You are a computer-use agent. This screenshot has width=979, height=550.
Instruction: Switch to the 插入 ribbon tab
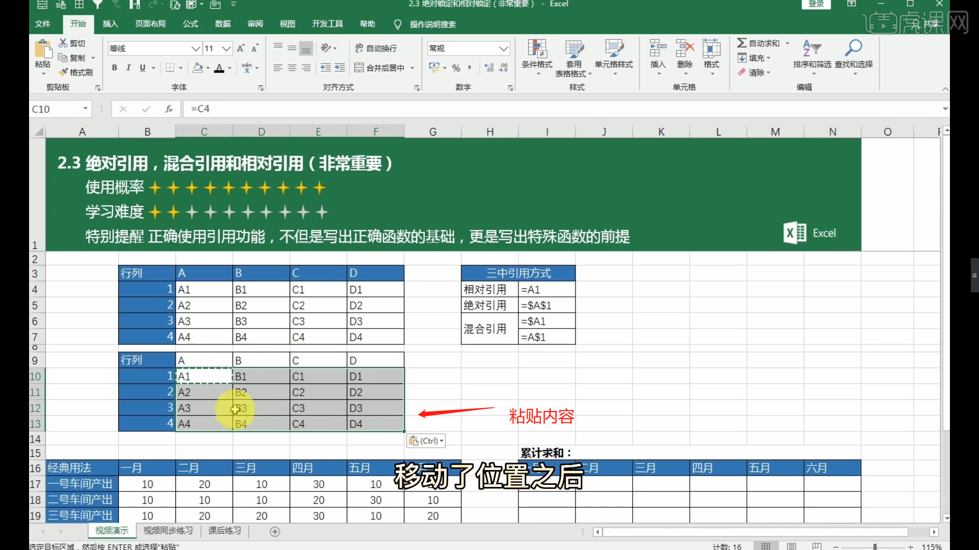[x=110, y=23]
